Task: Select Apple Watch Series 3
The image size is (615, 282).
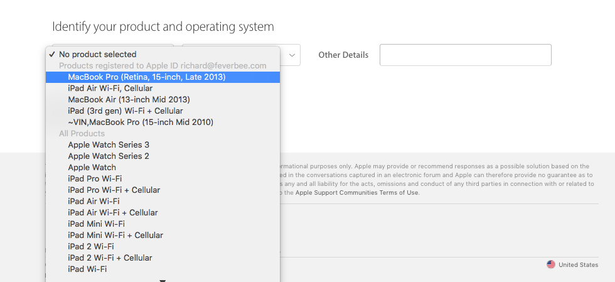Action: point(163,145)
